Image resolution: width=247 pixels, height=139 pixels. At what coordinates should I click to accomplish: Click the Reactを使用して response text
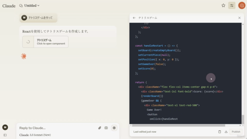coord(55,31)
